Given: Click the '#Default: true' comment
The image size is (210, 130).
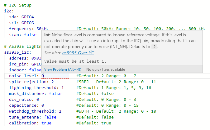Looking at the screenshot, I should (x=94, y=123).
